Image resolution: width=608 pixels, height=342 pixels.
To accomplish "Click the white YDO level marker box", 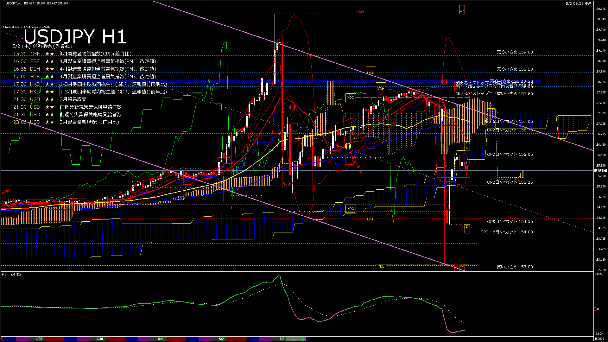I will pos(351,98).
